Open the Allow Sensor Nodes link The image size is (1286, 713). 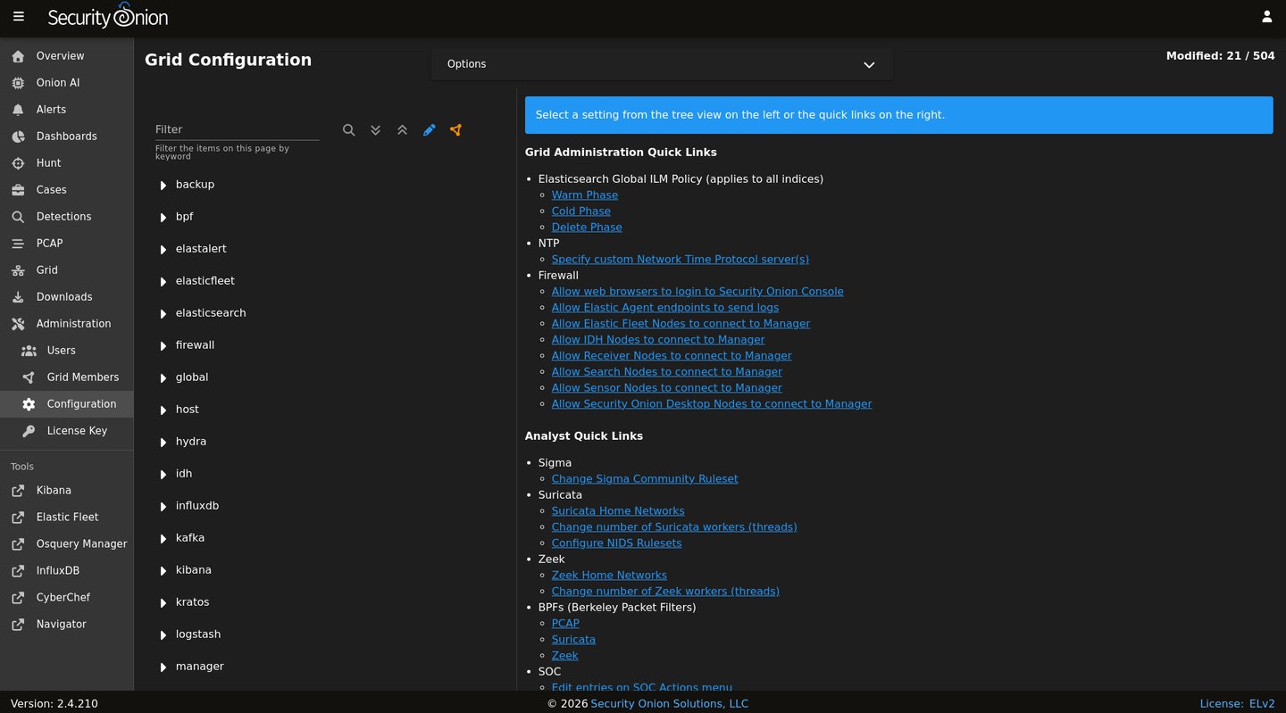coord(666,388)
